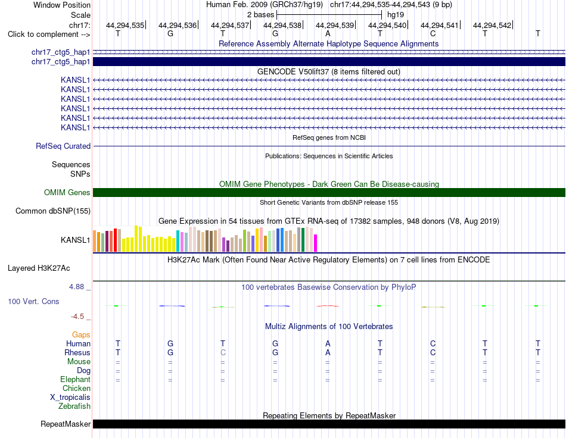Click the Zebrafish row label in Multiz
The width and height of the screenshot is (566, 438).
[74, 406]
